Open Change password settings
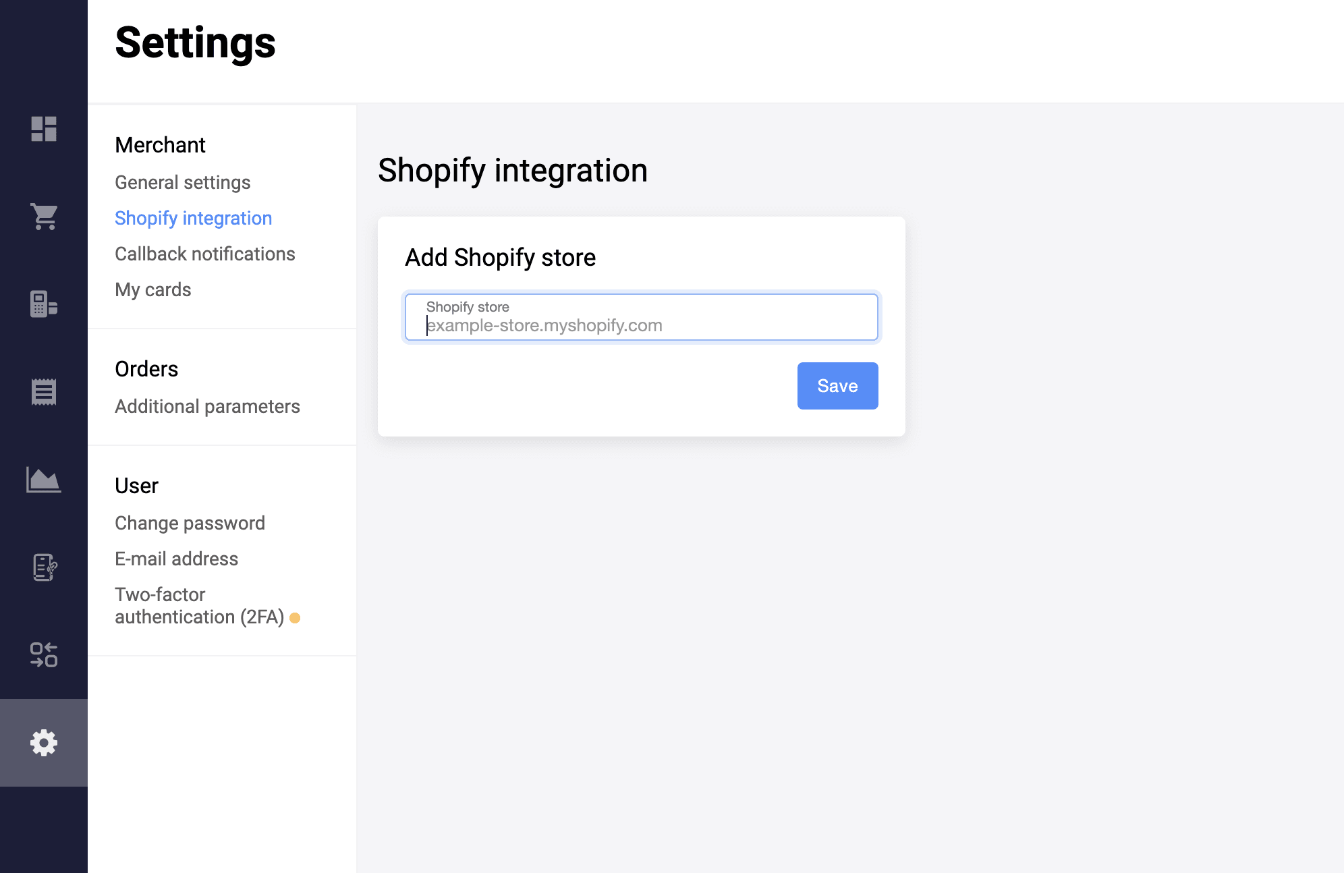Viewport: 1344px width, 873px height. point(190,523)
